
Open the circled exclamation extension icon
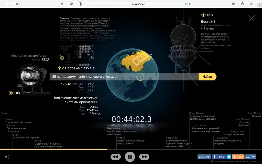[x=80, y=4]
